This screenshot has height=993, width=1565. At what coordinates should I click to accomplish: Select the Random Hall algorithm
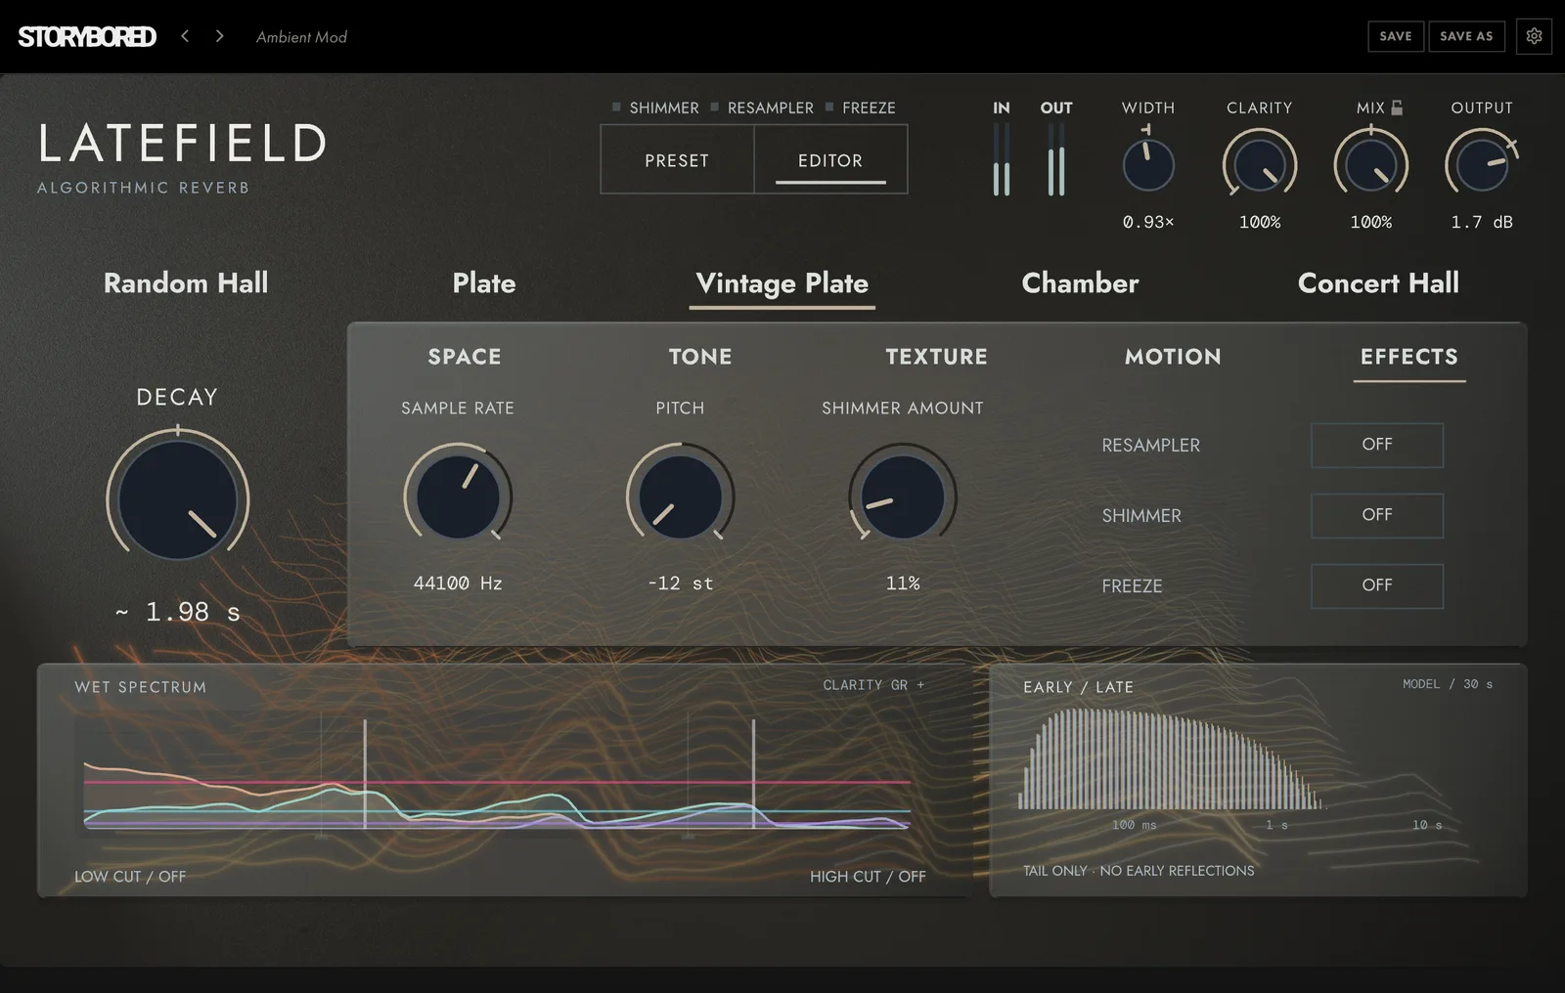tap(186, 283)
